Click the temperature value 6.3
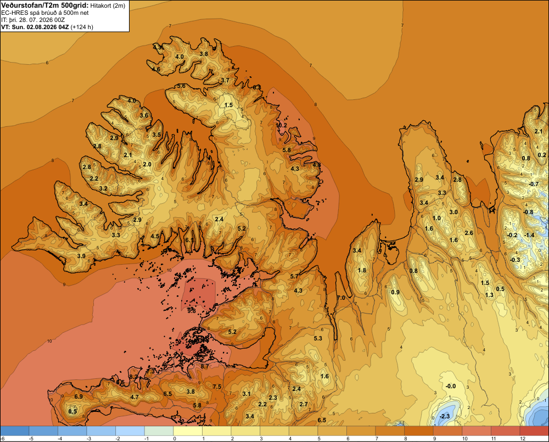The image size is (549, 442). (x=257, y=87)
